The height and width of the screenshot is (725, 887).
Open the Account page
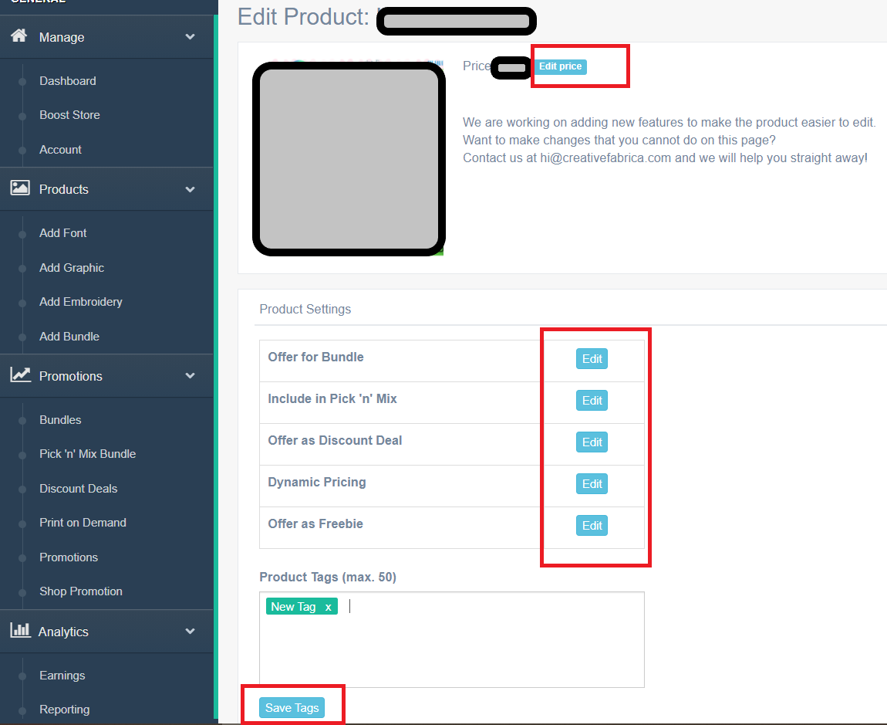(x=60, y=150)
